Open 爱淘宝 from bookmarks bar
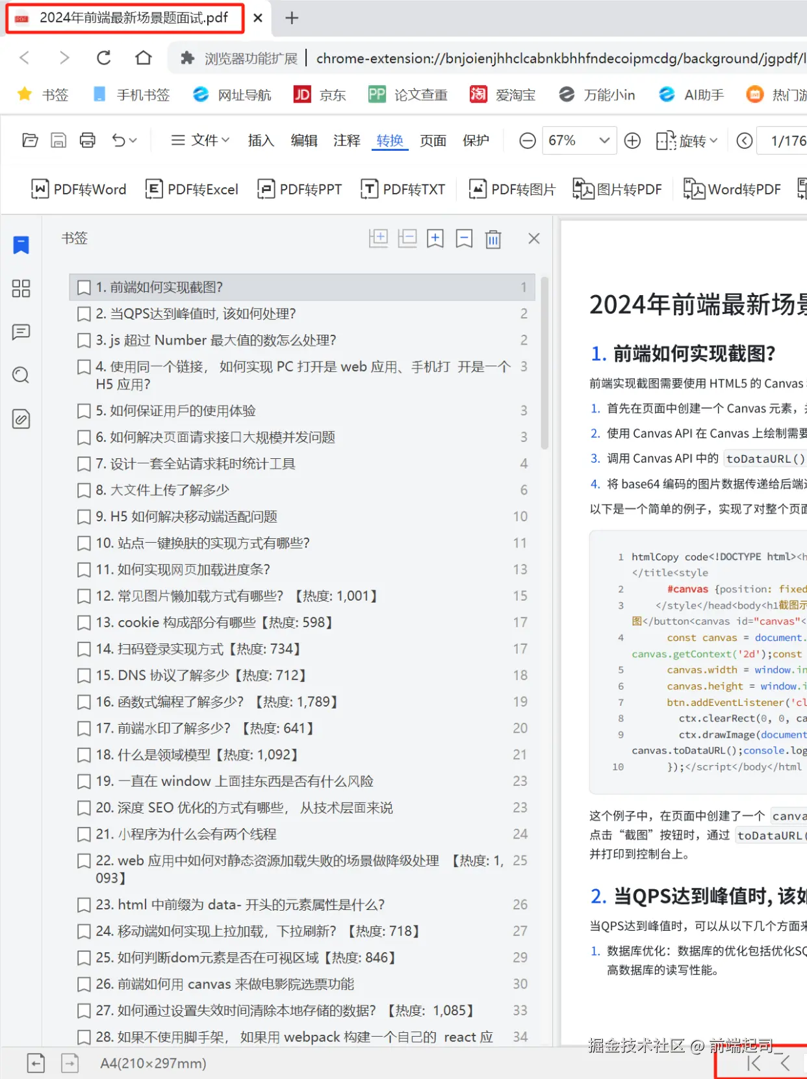The image size is (807, 1079). click(503, 95)
